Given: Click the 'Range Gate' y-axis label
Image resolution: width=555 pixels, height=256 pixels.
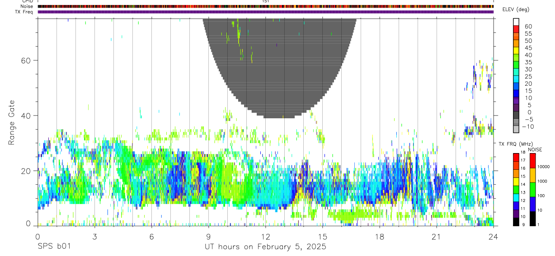Looking at the screenshot, I should (x=11, y=122).
